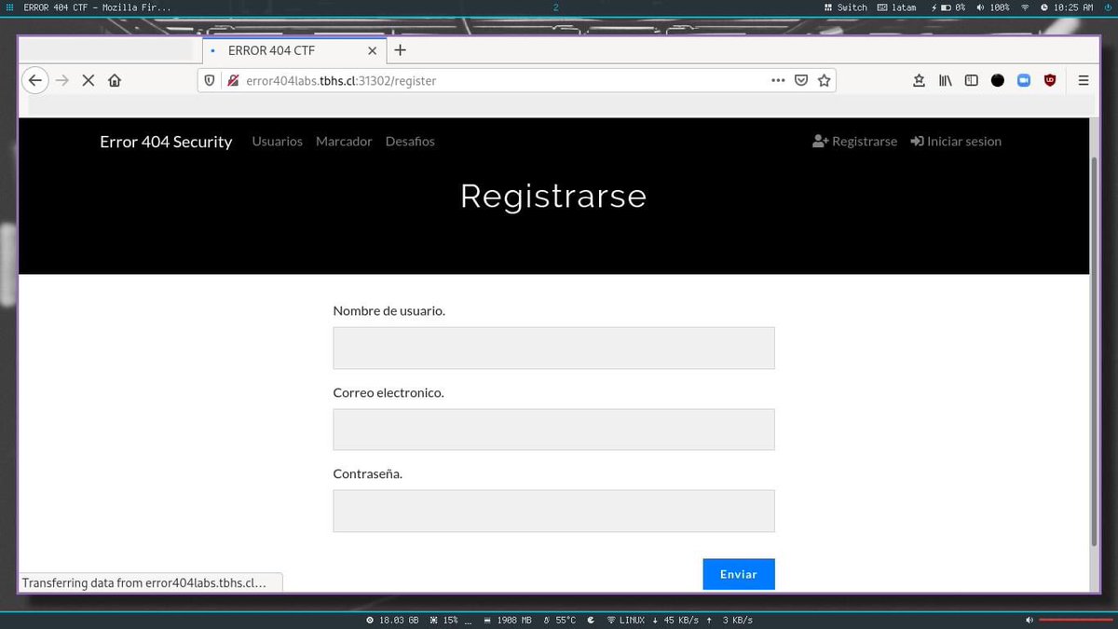Open the Wi-Fi icon in top bar
Image resolution: width=1118 pixels, height=629 pixels.
pyautogui.click(x=1026, y=7)
